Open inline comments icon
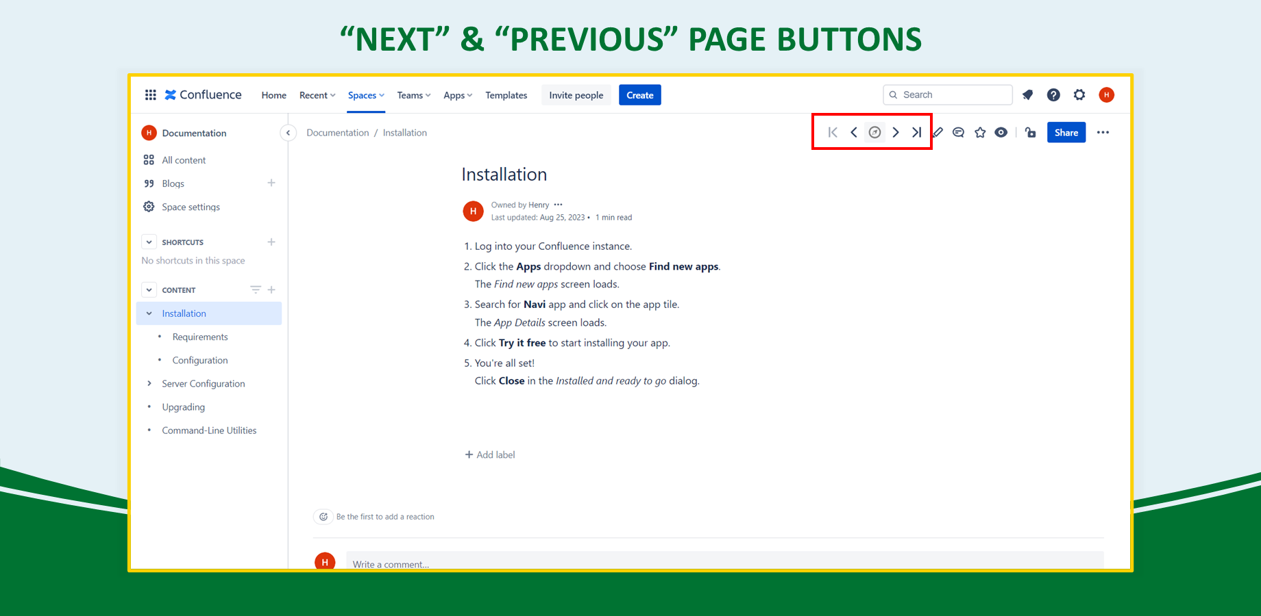Image resolution: width=1261 pixels, height=616 pixels. [x=959, y=132]
